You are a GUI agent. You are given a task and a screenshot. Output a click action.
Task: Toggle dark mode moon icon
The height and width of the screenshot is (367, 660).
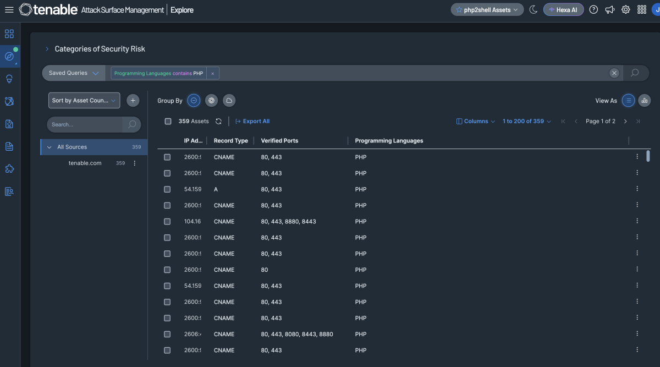(x=533, y=10)
